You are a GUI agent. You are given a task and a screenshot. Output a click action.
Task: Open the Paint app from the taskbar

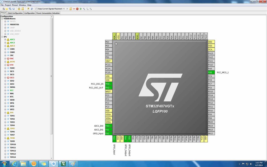pos(73,164)
